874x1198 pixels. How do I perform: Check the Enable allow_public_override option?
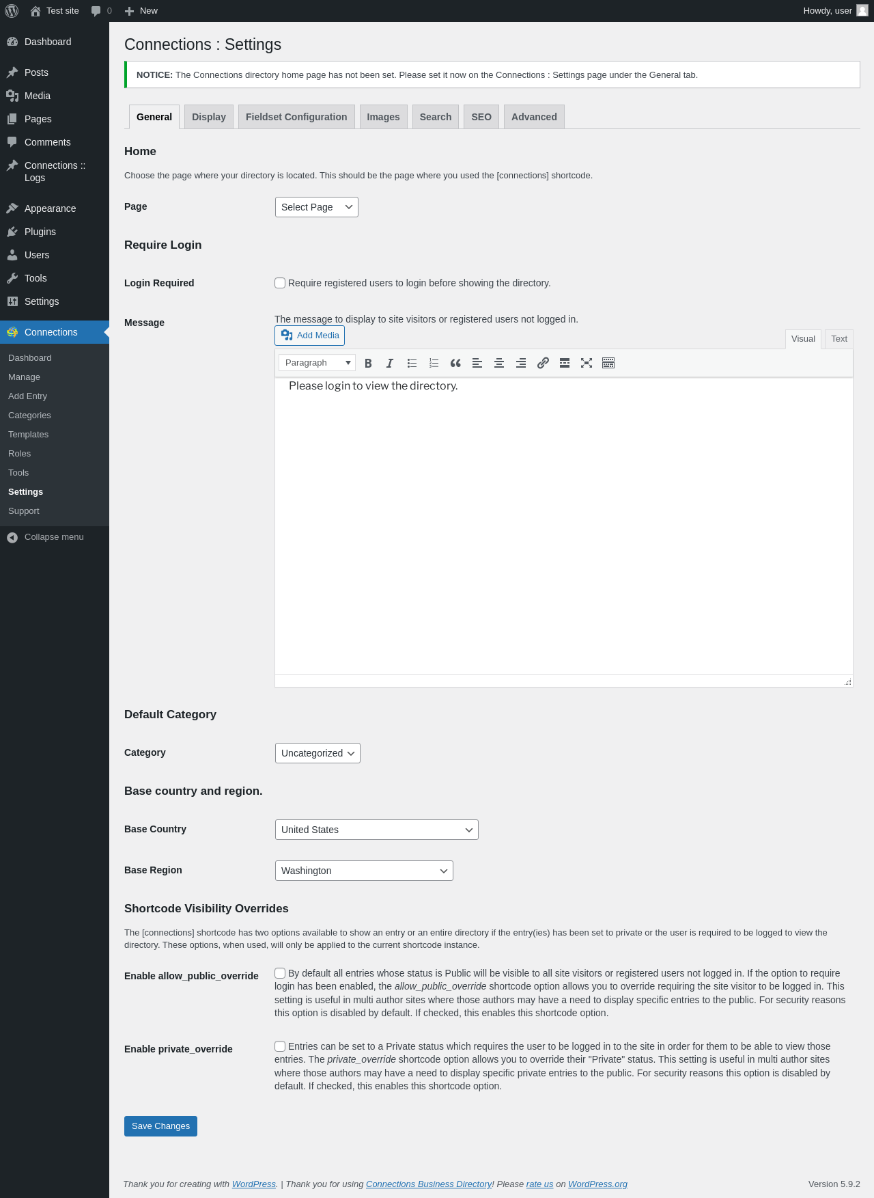pyautogui.click(x=280, y=973)
